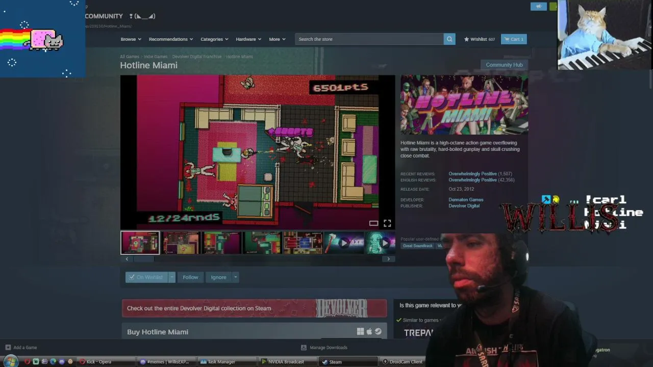
Task: Select the second screenshot thumbnail
Action: [x=181, y=243]
